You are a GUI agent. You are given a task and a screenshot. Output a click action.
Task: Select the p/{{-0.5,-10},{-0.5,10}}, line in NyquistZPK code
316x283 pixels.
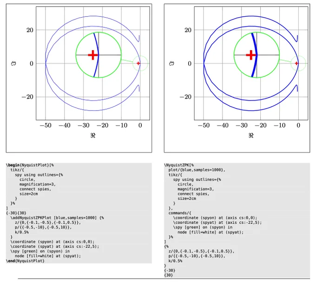(x=197, y=256)
